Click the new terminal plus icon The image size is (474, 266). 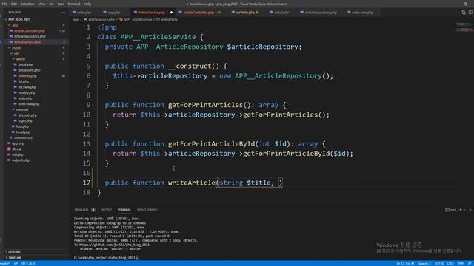click(x=461, y=210)
